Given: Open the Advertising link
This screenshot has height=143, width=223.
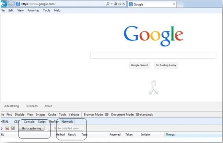Looking at the screenshot, I should coord(12,106).
